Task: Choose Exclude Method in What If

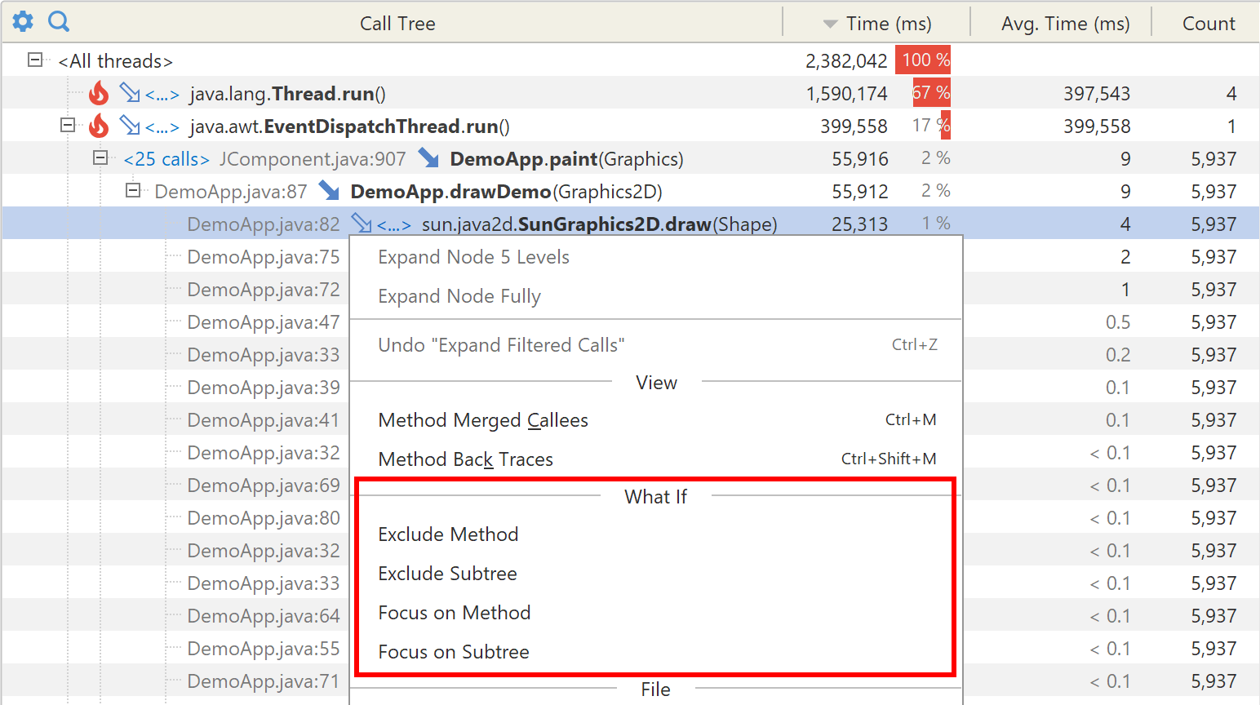Action: (x=656, y=534)
